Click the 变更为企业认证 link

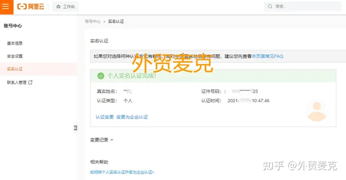132,117
